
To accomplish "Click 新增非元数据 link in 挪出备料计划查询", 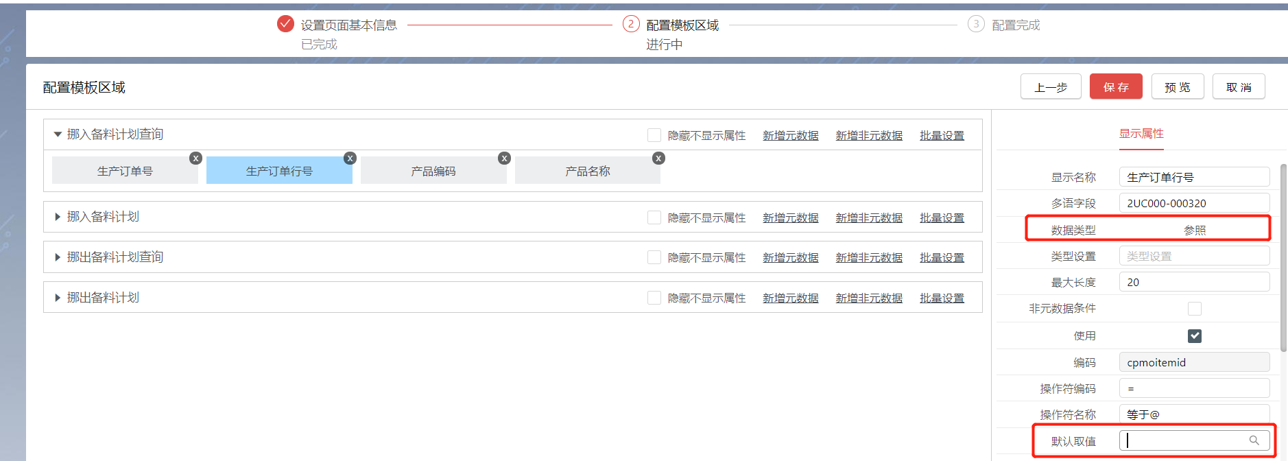I will click(x=869, y=257).
